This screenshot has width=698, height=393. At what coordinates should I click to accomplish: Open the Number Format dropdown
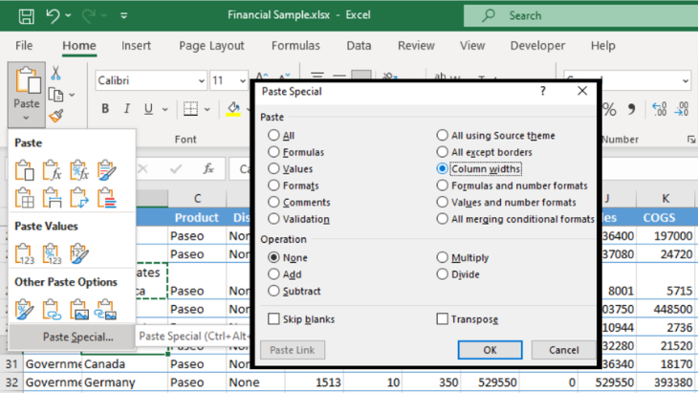point(685,81)
